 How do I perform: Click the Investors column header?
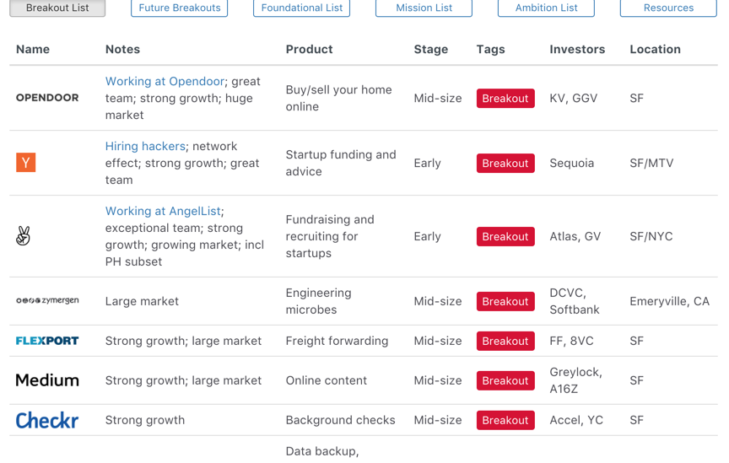point(577,50)
